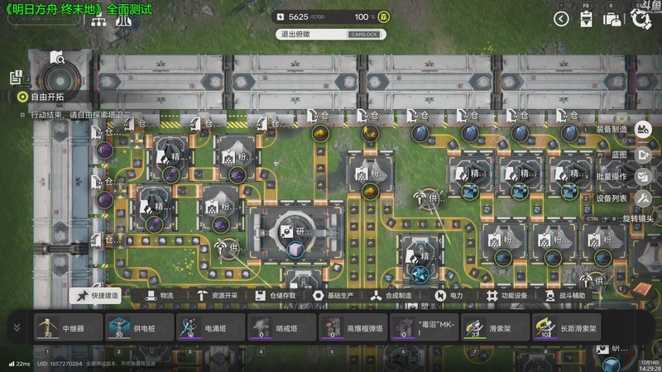Screen dimensions: 662x372
Task: Select the central 研 research building
Action: coord(295,231)
